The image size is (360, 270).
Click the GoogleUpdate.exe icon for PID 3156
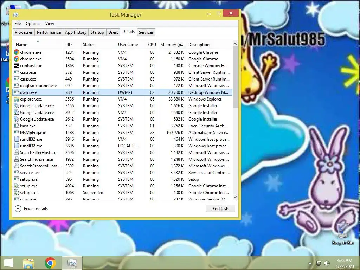tap(16, 106)
